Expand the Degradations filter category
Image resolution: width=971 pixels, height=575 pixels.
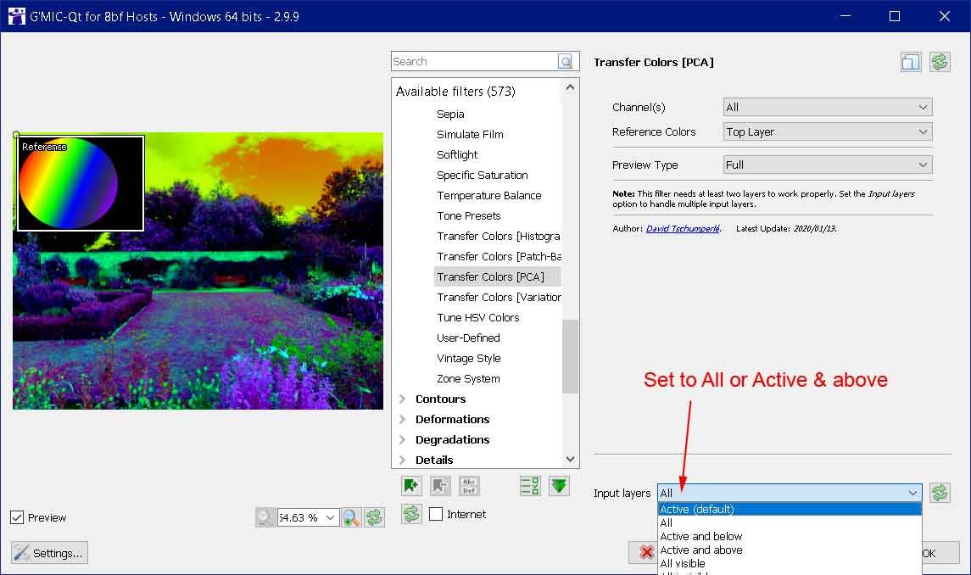pyautogui.click(x=403, y=440)
